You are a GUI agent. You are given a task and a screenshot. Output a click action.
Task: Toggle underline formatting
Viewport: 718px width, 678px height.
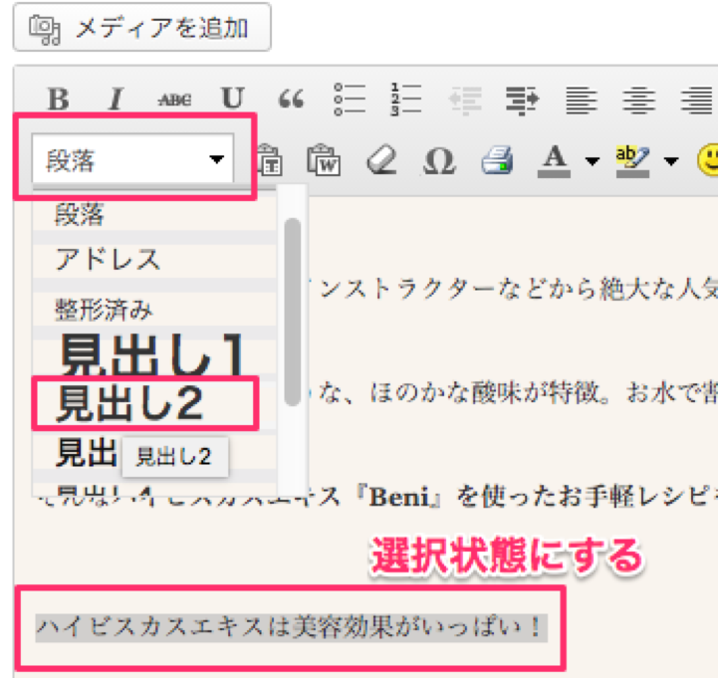point(232,99)
